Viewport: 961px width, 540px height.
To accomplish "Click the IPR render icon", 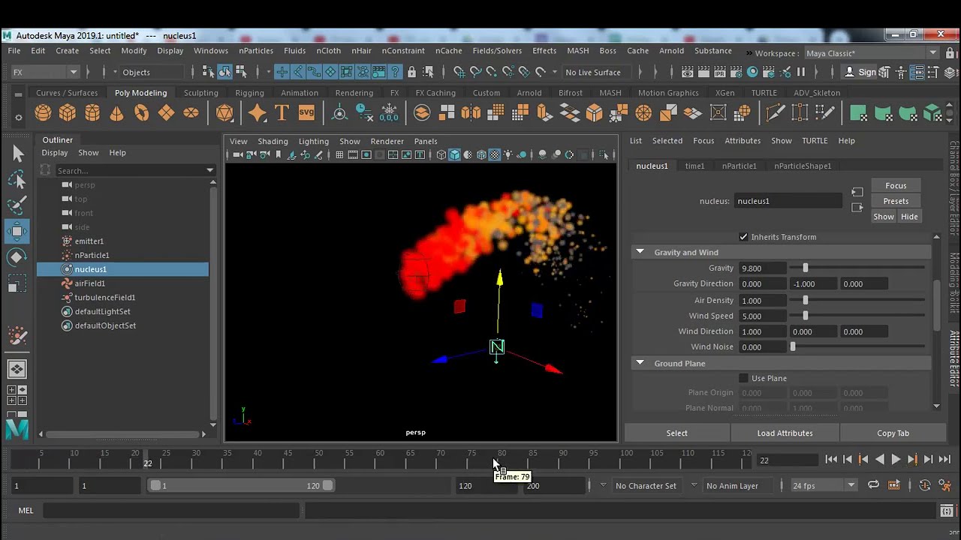I will (719, 72).
